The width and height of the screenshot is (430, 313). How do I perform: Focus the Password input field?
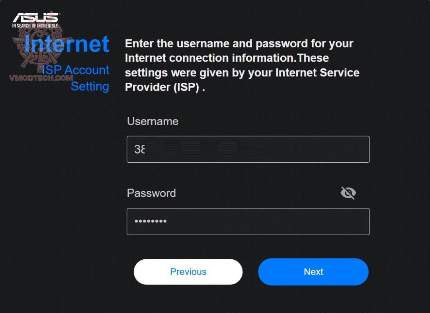point(248,222)
